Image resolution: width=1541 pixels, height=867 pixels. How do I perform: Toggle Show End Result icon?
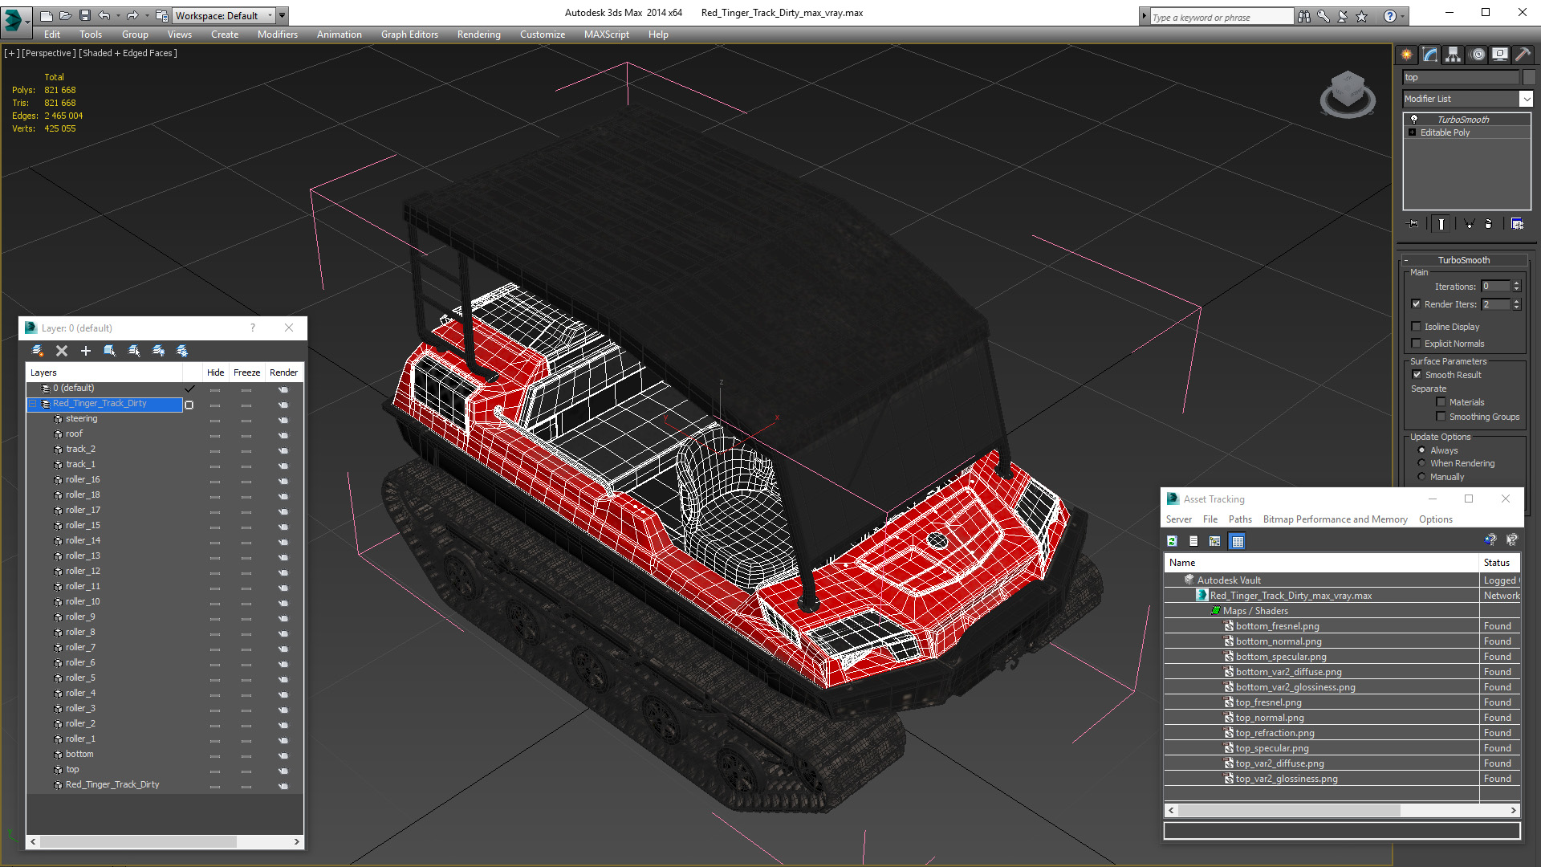pos(1441,224)
